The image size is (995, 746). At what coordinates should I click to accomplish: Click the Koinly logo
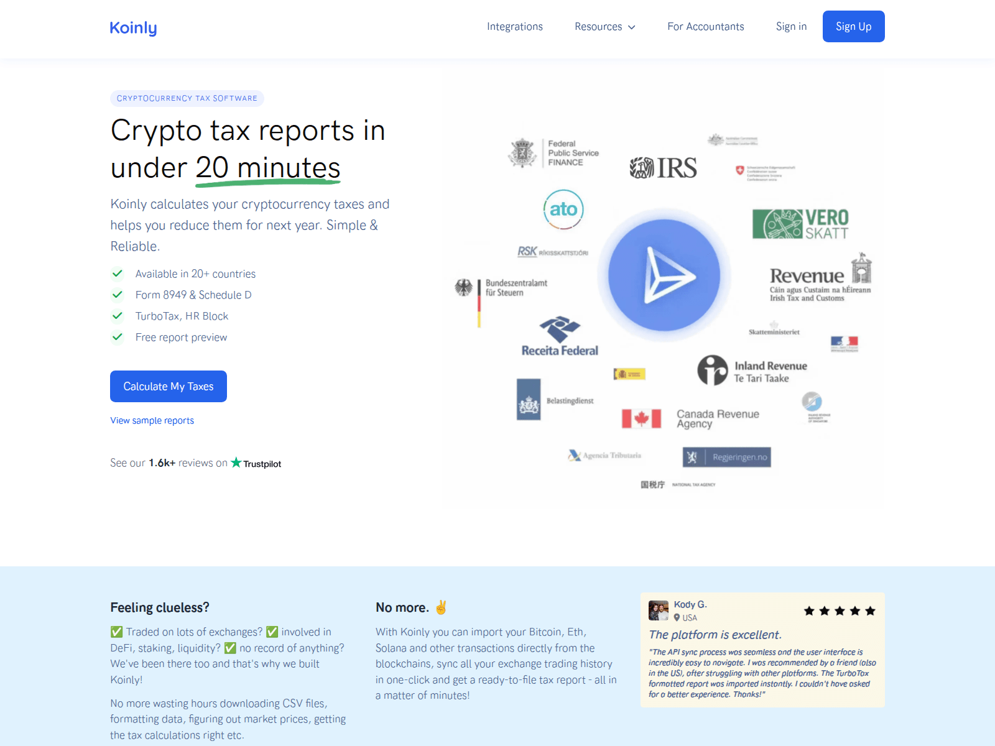[133, 28]
